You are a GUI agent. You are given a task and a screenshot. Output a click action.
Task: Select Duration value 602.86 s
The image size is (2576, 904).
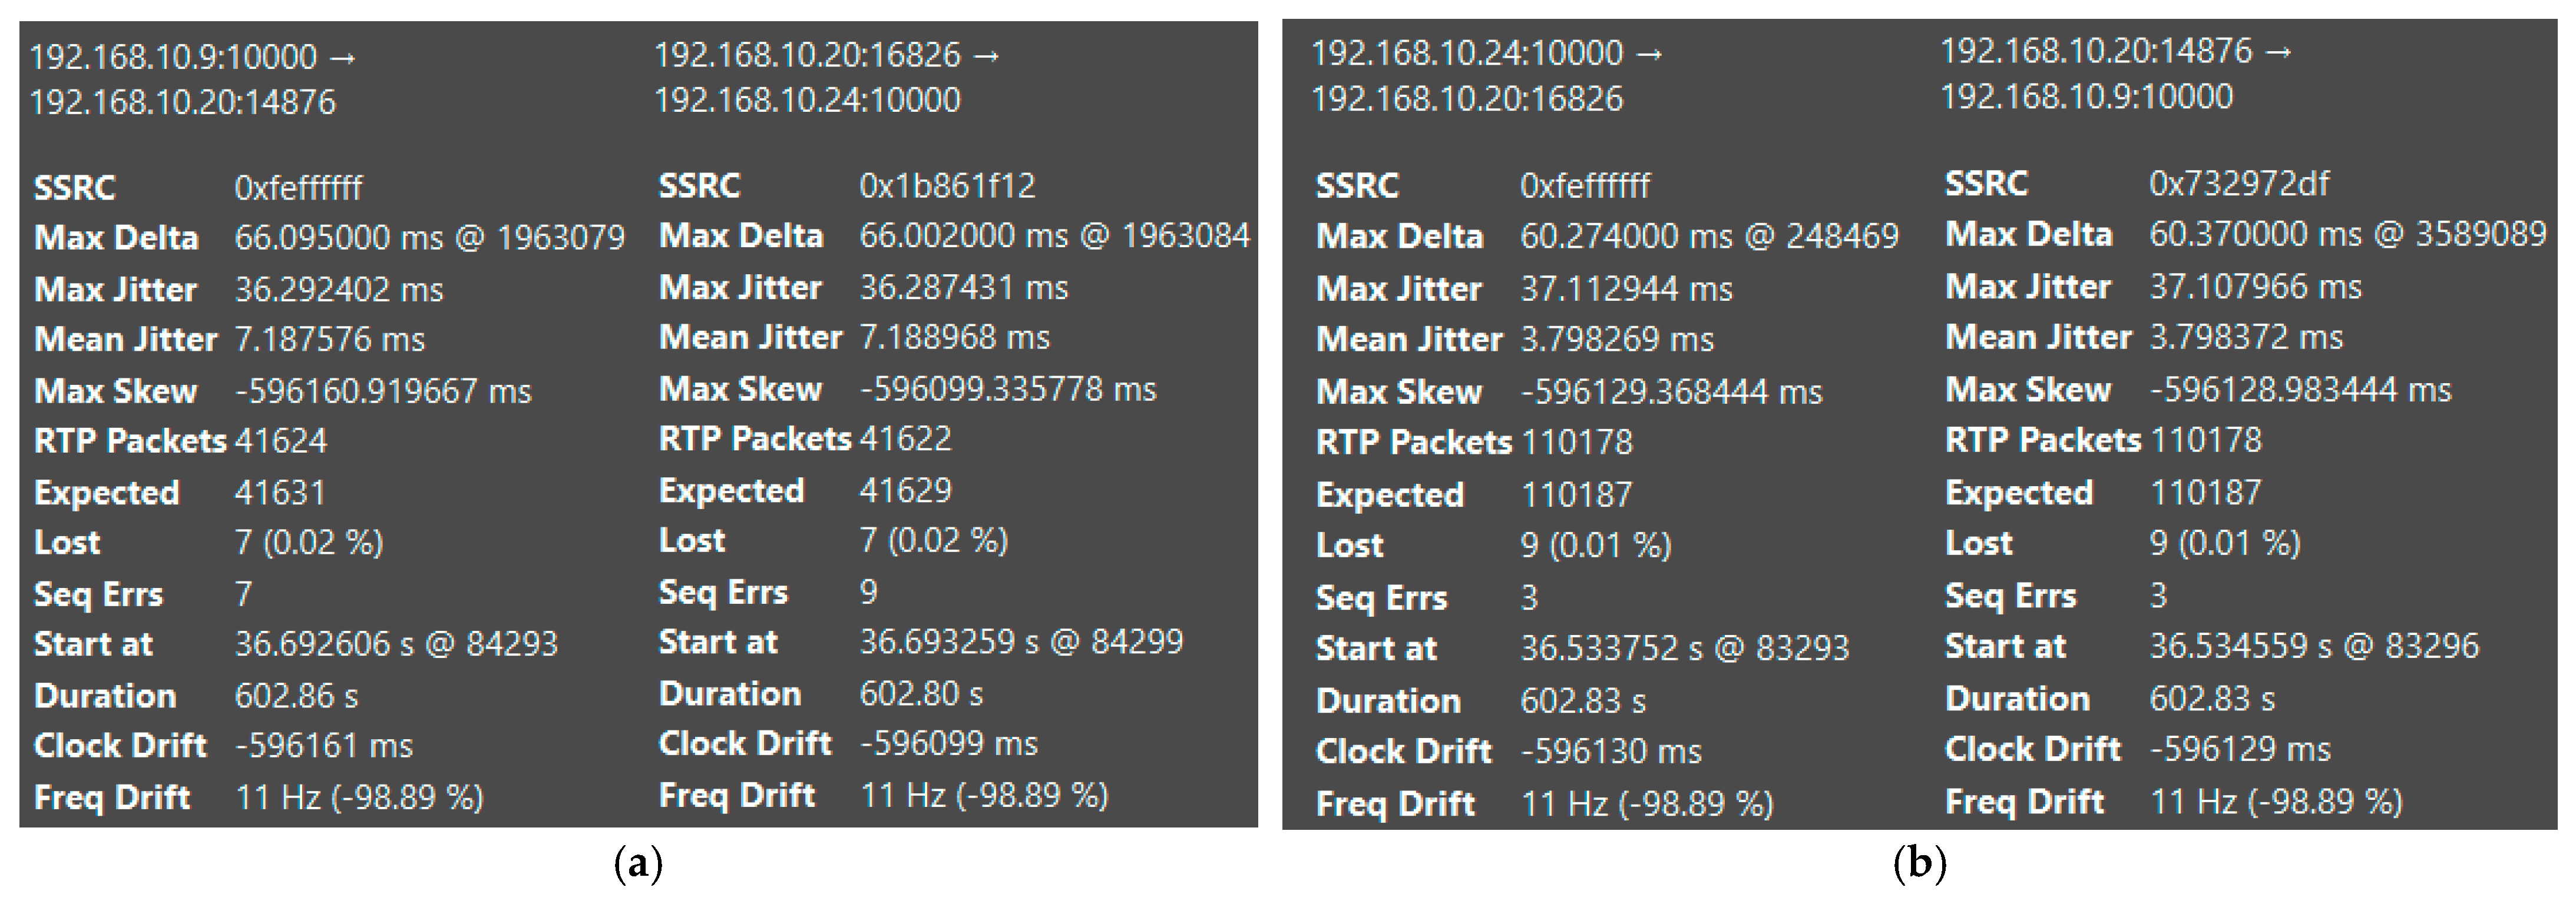[296, 695]
